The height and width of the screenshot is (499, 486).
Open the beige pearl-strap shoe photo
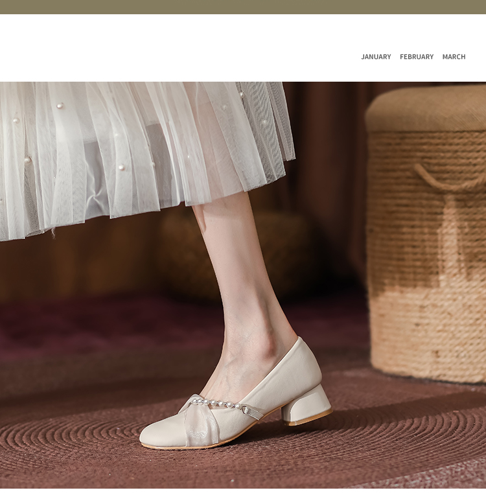tap(243, 285)
